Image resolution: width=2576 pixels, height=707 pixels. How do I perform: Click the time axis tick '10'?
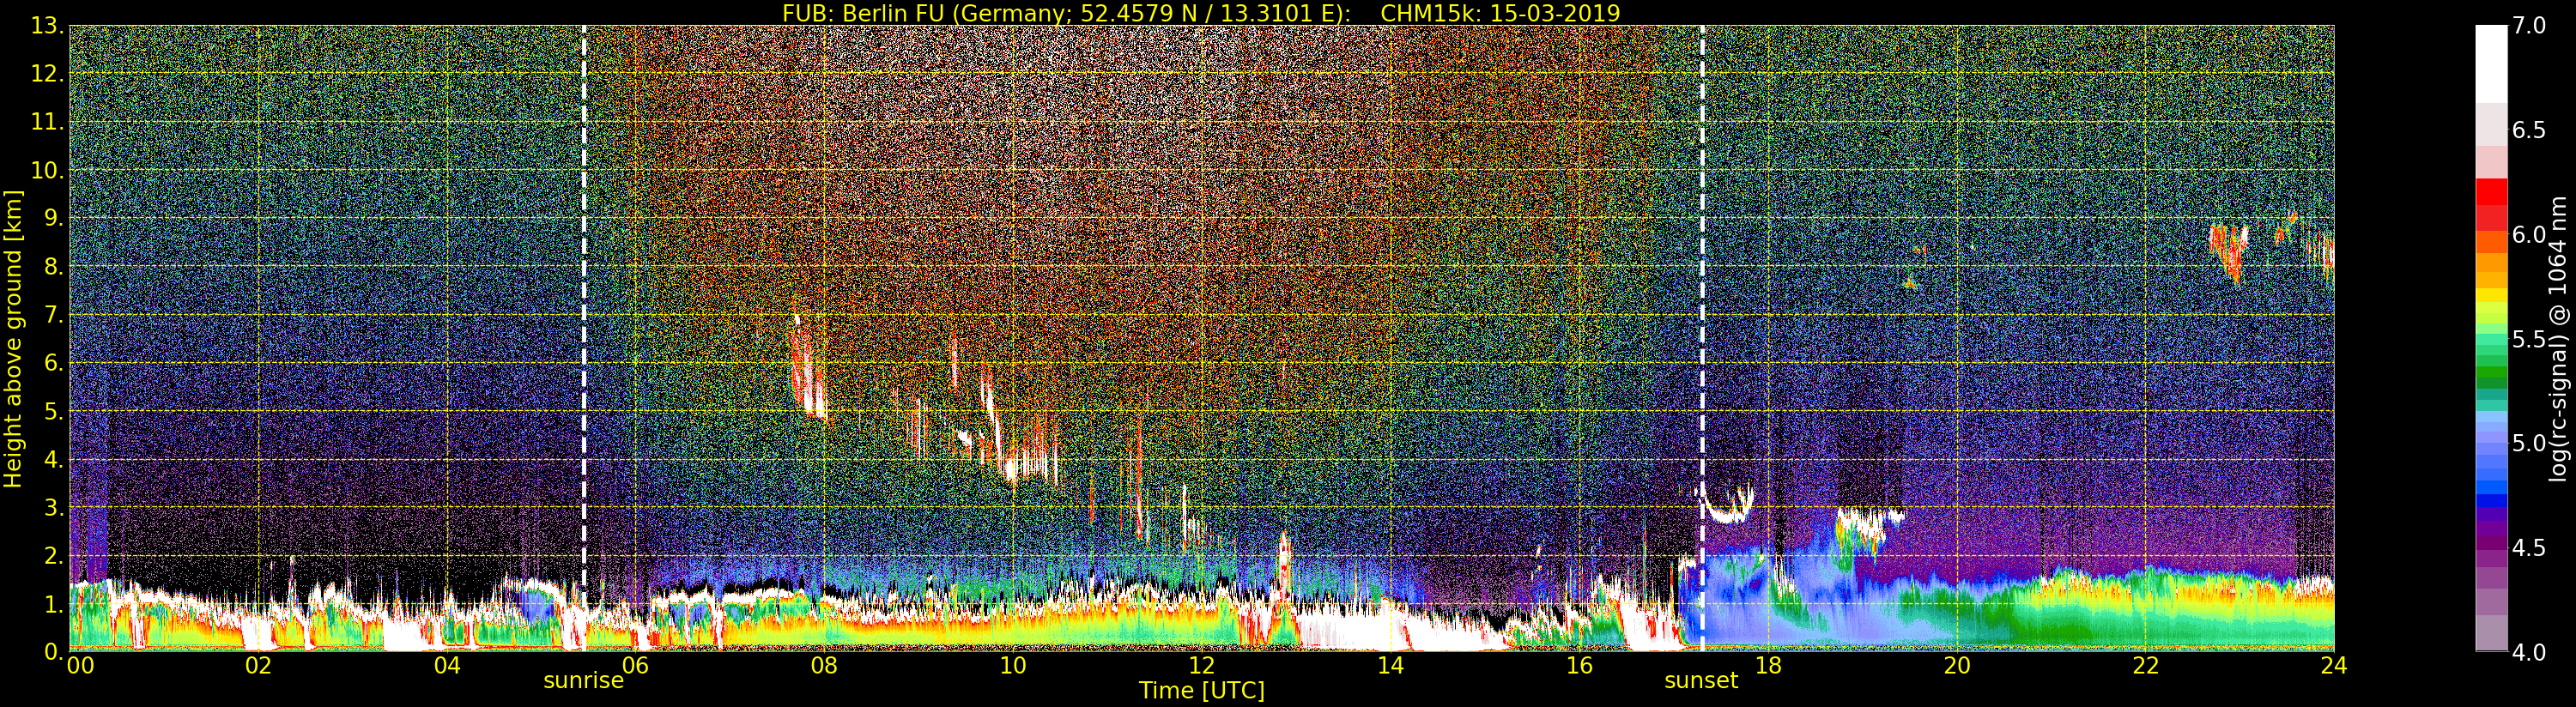pos(1013,665)
